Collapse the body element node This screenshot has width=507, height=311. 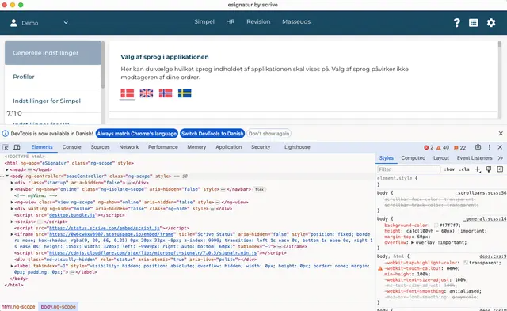coord(7,176)
